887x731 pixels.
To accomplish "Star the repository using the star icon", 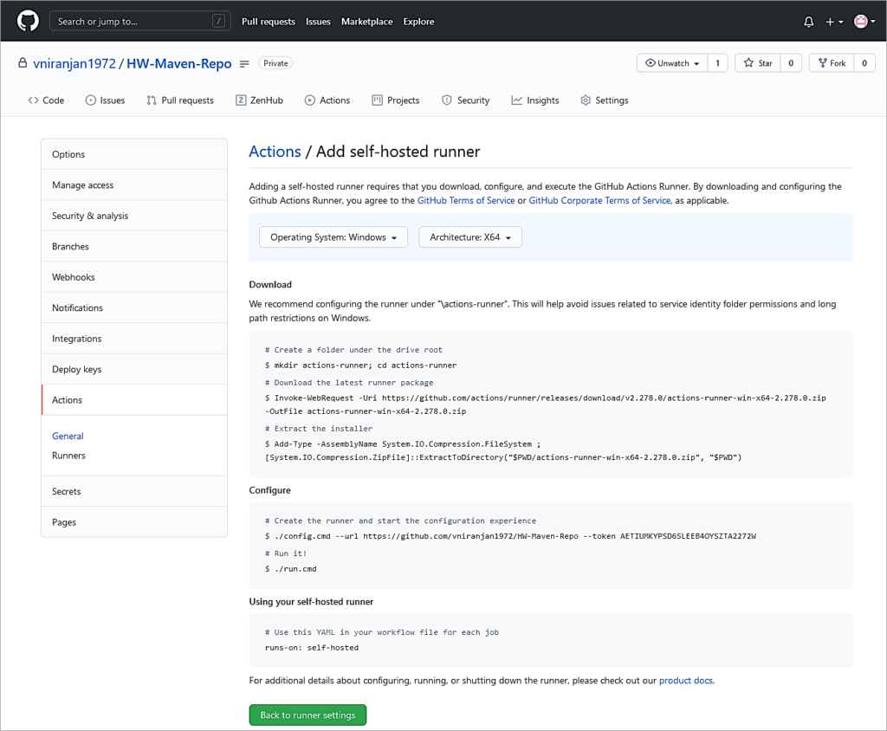I will pos(750,62).
